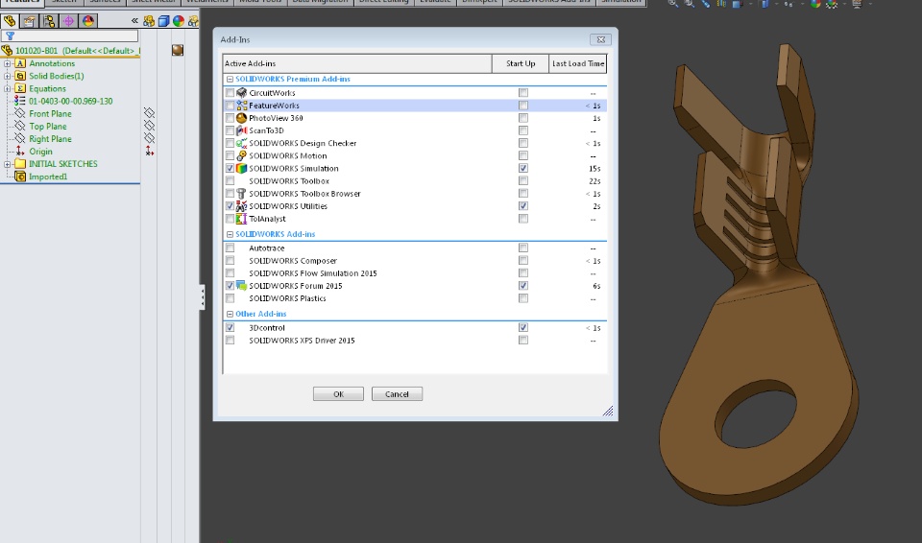Expand the Solid Bodies(1) tree node

click(7, 76)
